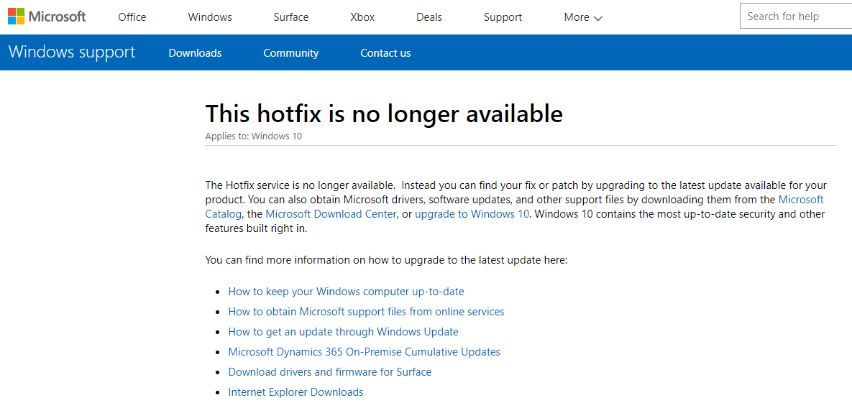The height and width of the screenshot is (408, 852).
Task: Follow the Microsoft Download Center link
Action: coord(331,214)
